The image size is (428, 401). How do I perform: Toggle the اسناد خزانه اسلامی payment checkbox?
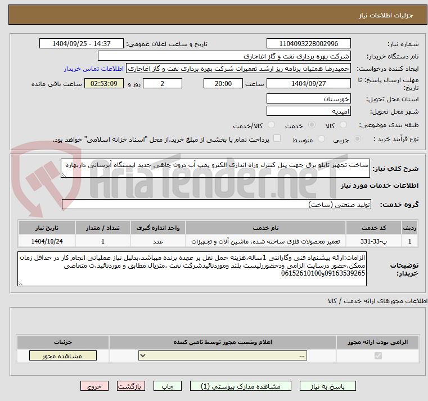[277, 138]
